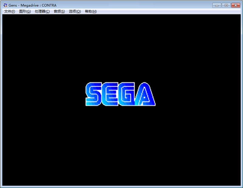243x188 pixels.
Task: Open the 帮助(H) menu
Action: [91, 11]
